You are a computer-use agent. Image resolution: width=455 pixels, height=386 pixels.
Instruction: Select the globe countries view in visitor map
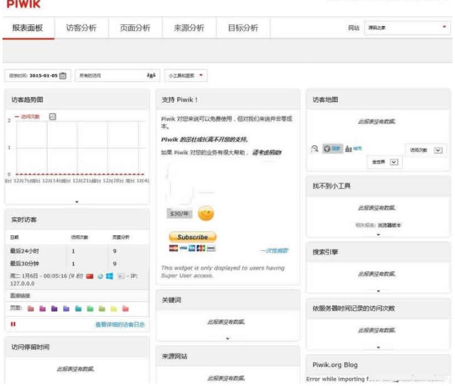coord(332,148)
